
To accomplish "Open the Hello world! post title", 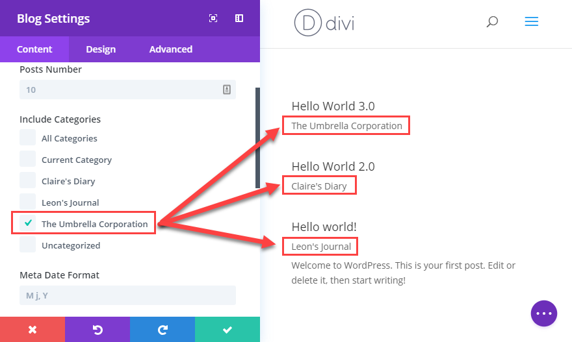I will click(x=324, y=227).
